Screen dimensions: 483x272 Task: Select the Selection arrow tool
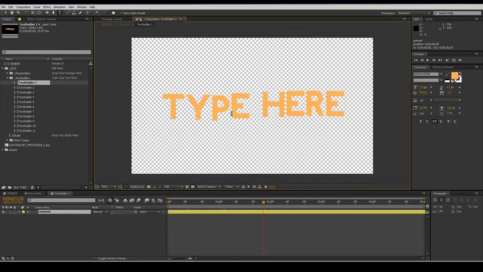(6, 13)
